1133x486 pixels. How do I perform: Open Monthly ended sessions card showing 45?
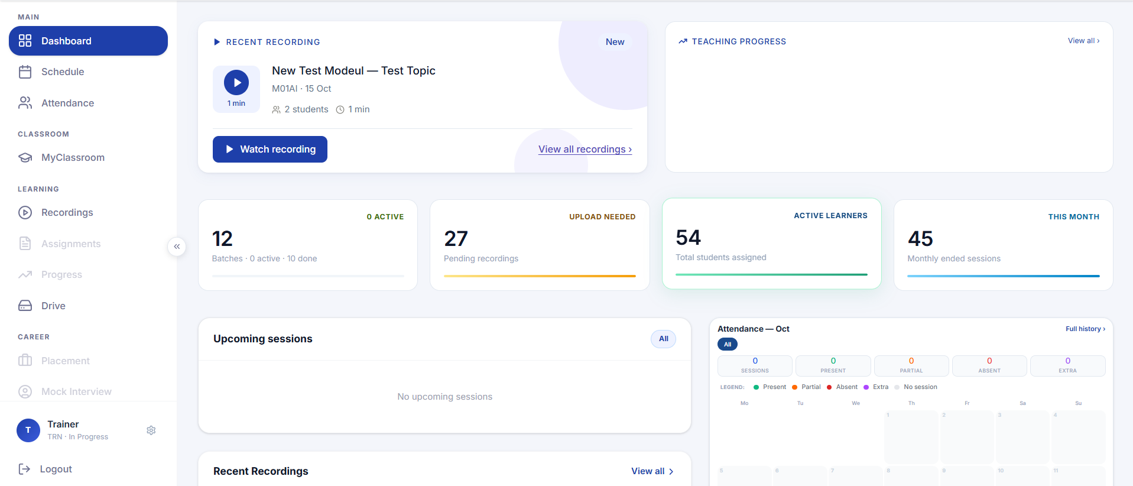pyautogui.click(x=1004, y=245)
